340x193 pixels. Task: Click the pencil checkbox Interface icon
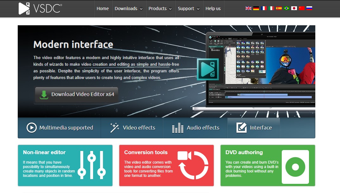coord(241,127)
